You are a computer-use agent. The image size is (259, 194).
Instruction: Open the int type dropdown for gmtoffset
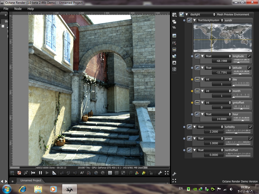[x=218, y=103]
